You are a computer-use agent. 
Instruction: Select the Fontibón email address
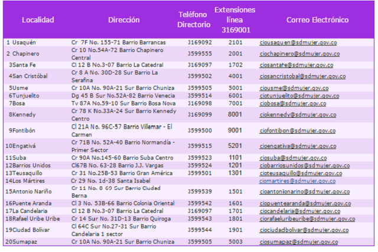[x=299, y=130]
